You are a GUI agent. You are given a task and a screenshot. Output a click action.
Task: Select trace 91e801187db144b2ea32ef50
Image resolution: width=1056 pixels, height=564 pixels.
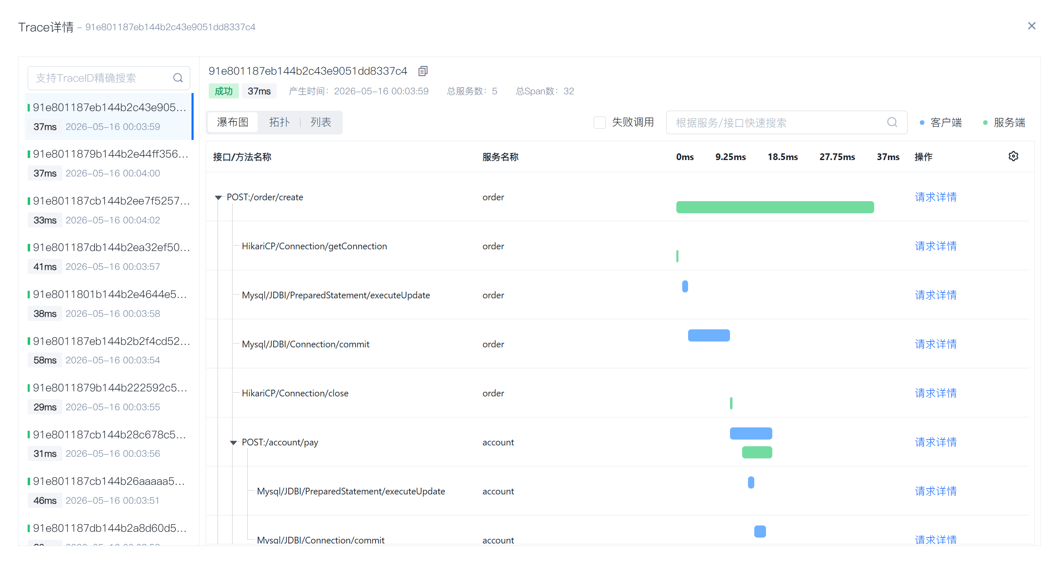pyautogui.click(x=109, y=256)
